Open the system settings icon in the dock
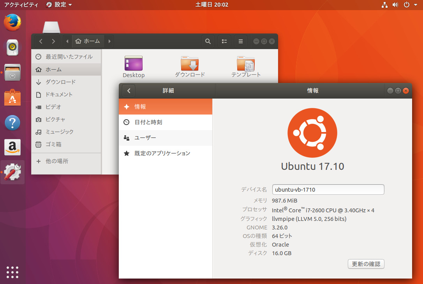Viewport: 423px width, 284px height. pos(12,172)
